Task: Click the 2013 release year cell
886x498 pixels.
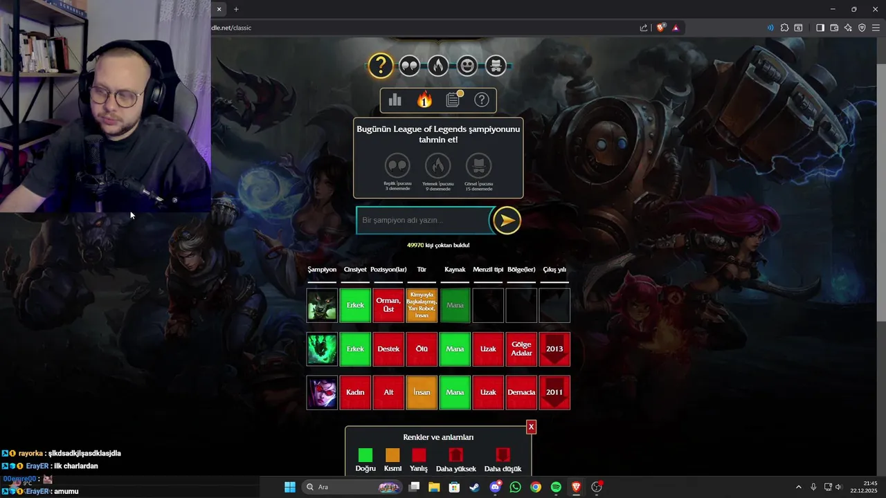Action: [x=554, y=349]
